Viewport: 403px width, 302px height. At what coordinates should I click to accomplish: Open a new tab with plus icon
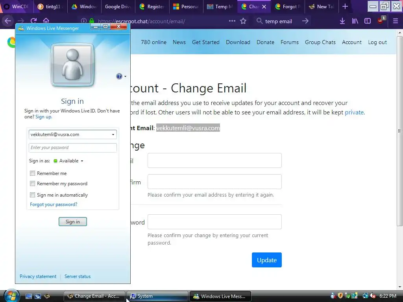point(345,6)
